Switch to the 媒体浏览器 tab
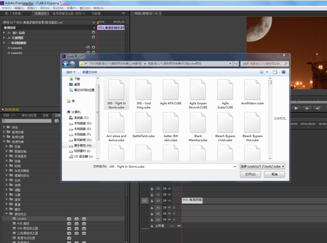The width and height of the screenshot is (327, 243). pos(29,115)
